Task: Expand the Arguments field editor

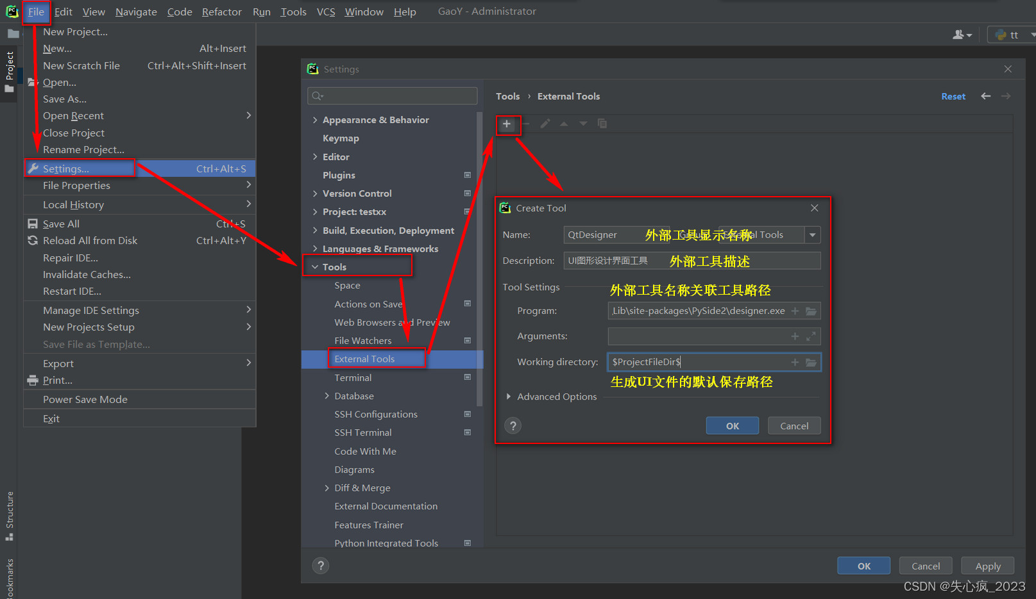Action: (x=811, y=336)
